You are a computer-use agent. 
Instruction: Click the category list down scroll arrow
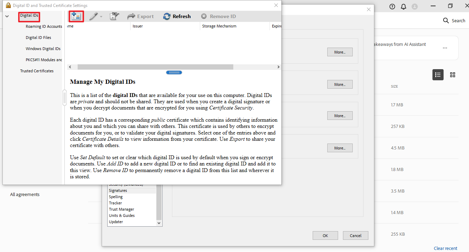point(159,223)
